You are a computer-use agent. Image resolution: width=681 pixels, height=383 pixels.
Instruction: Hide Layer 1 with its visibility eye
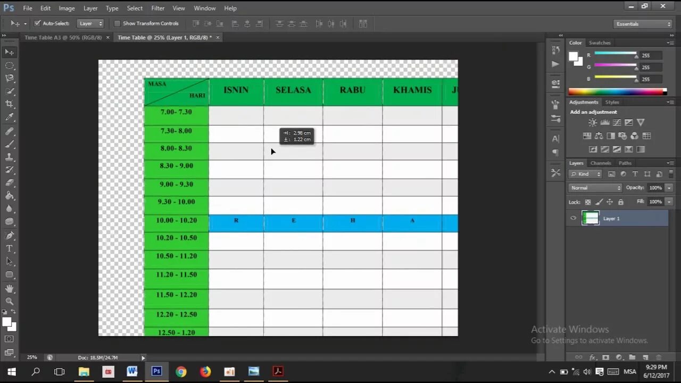coord(573,218)
